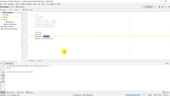This screenshot has width=170, height=96.
Task: Click MainClass in editor bottom breadcrumb
Action: click(32, 61)
